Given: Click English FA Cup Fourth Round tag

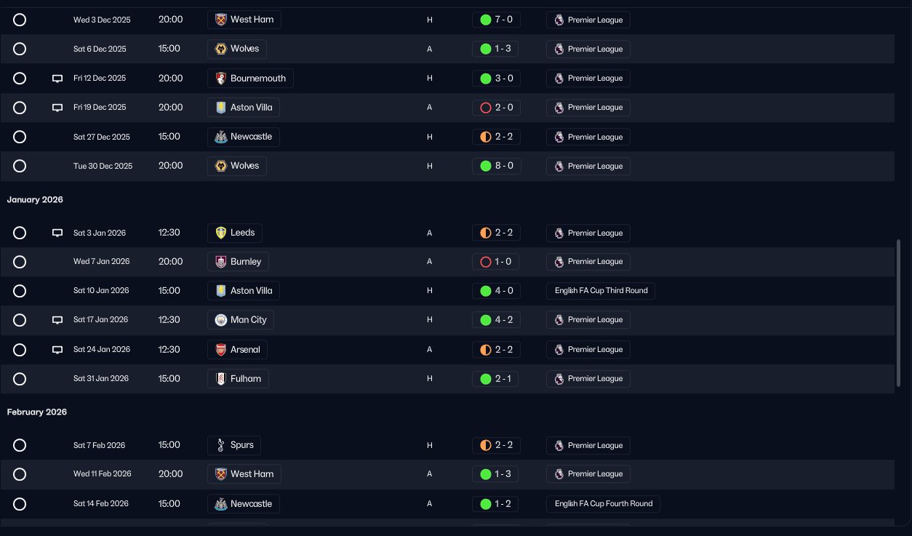Looking at the screenshot, I should point(603,503).
